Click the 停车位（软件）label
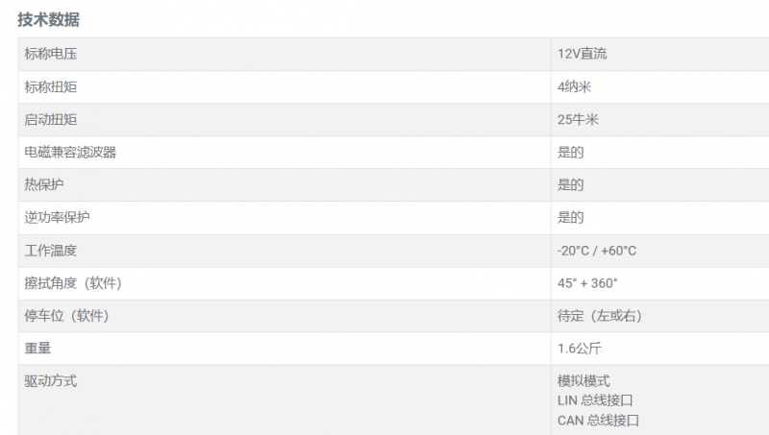 [66, 316]
